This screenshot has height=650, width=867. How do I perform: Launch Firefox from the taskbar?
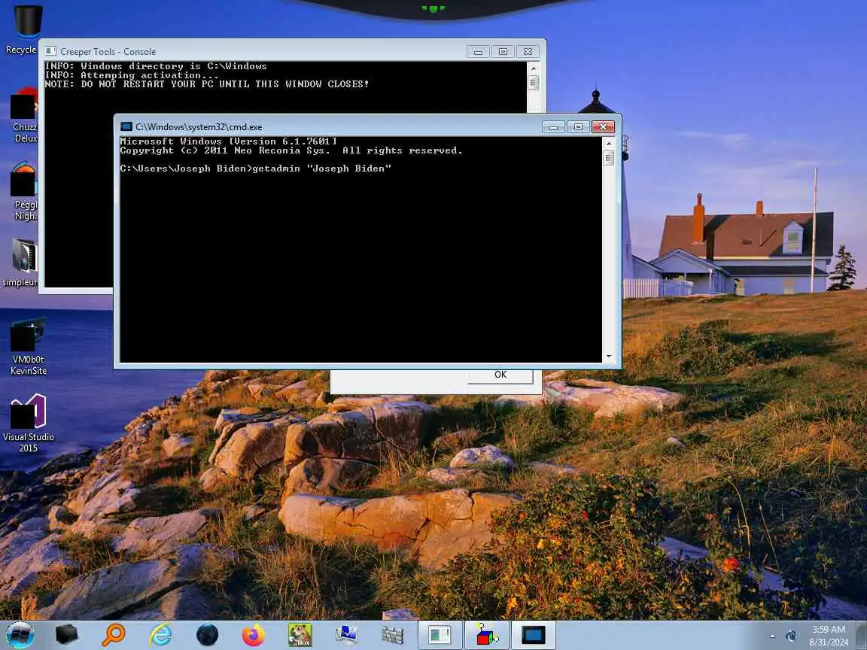coord(253,635)
